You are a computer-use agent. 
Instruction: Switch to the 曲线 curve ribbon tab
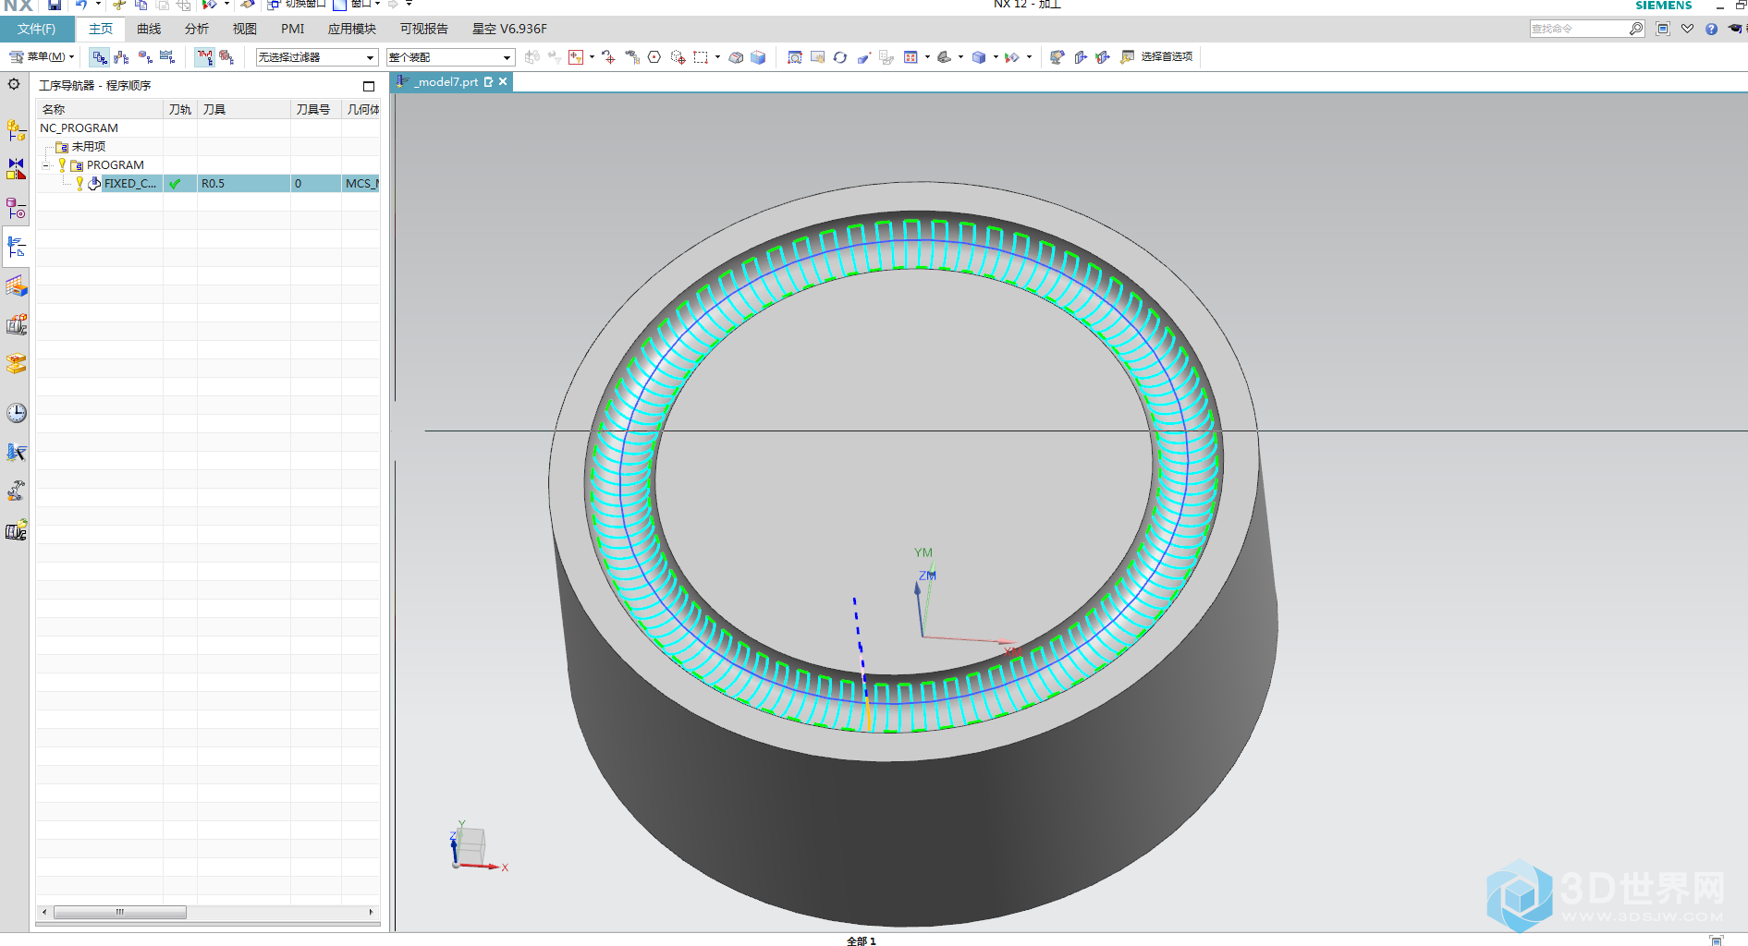click(x=149, y=29)
